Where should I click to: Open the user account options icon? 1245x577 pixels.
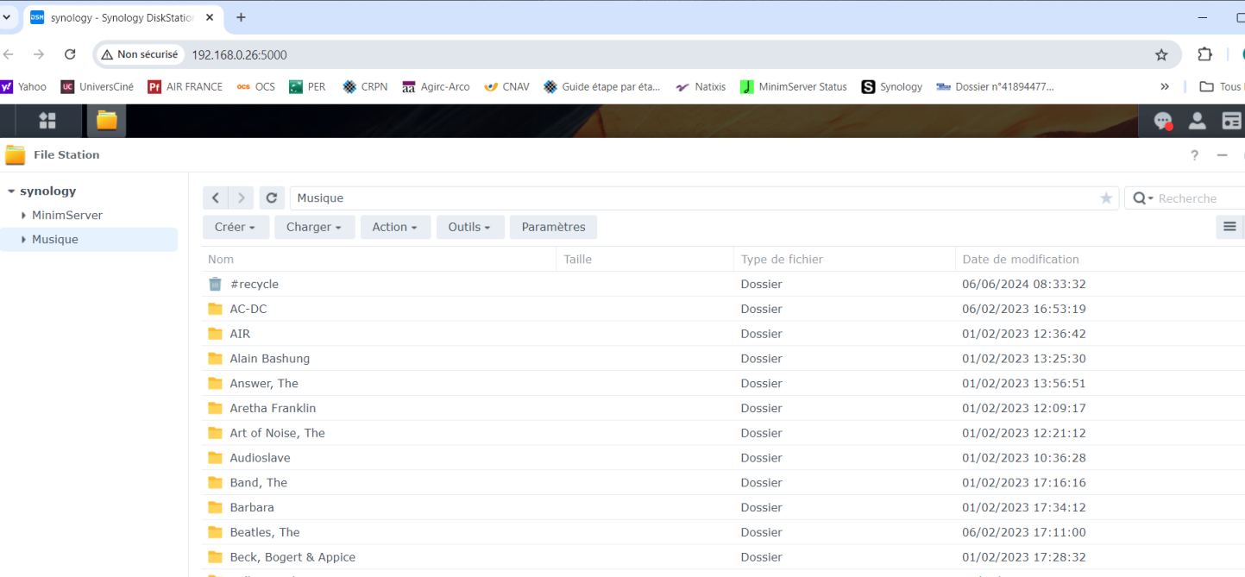point(1197,121)
